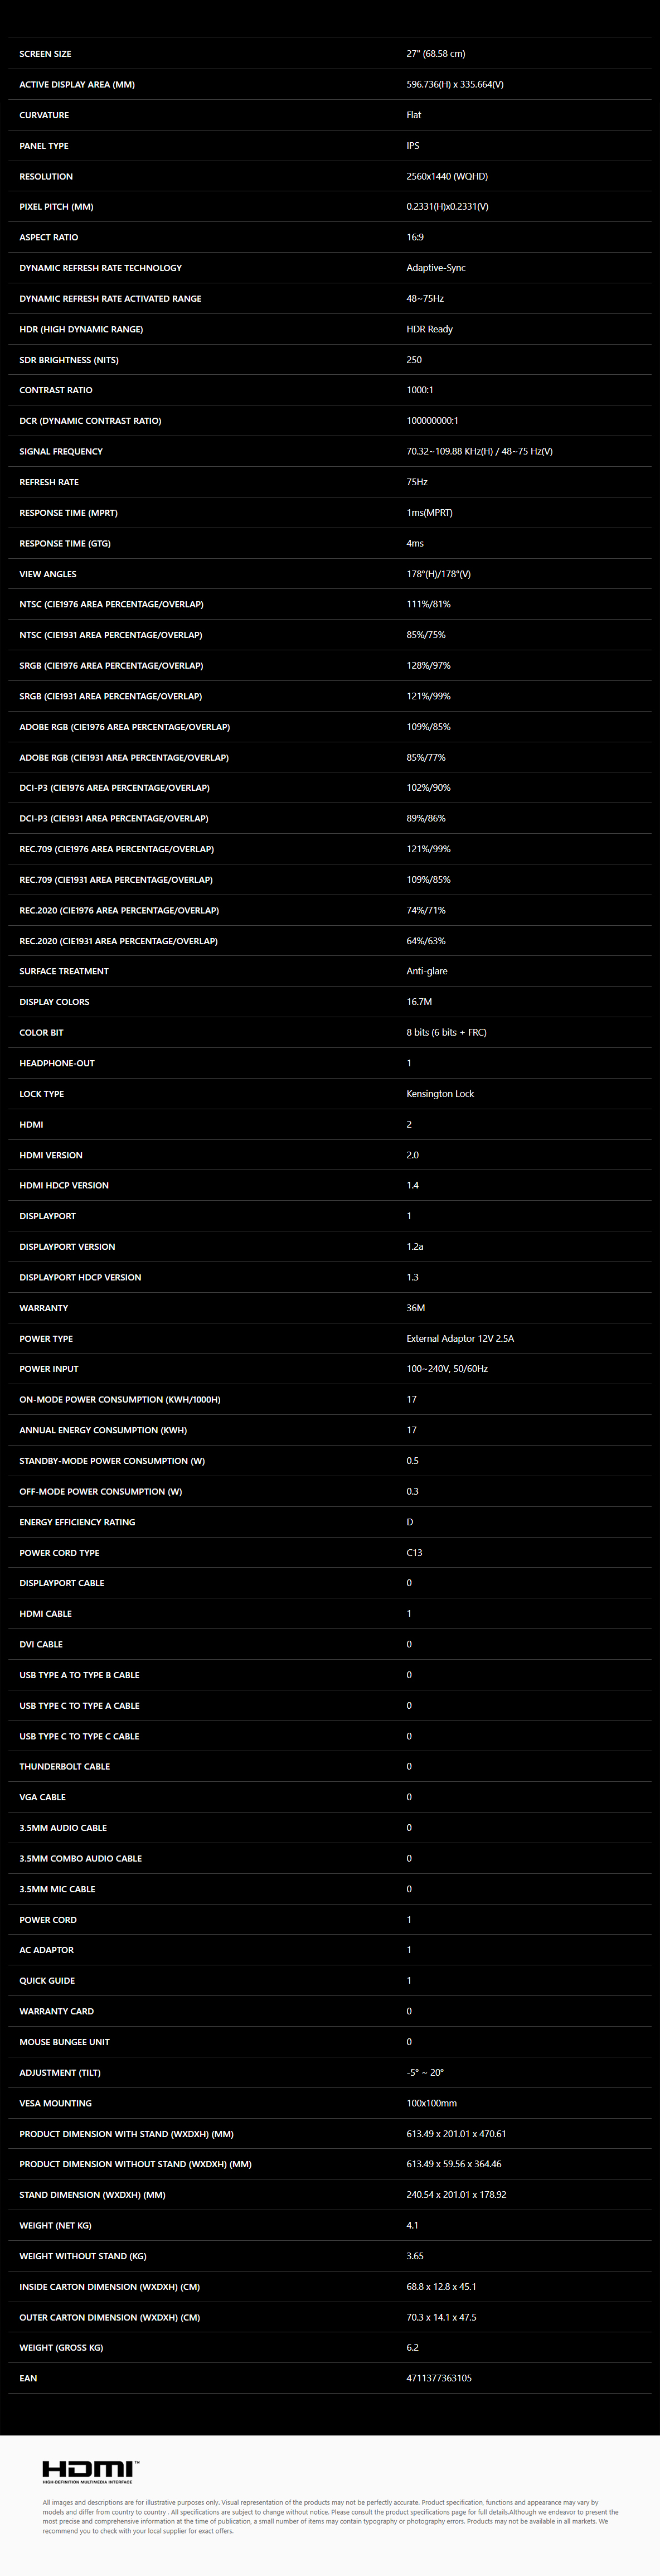Click the Refresh Rate 75Hz value

(417, 482)
